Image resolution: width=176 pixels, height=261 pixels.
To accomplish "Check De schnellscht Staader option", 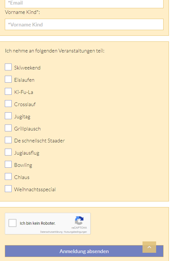I will coord(8,140).
